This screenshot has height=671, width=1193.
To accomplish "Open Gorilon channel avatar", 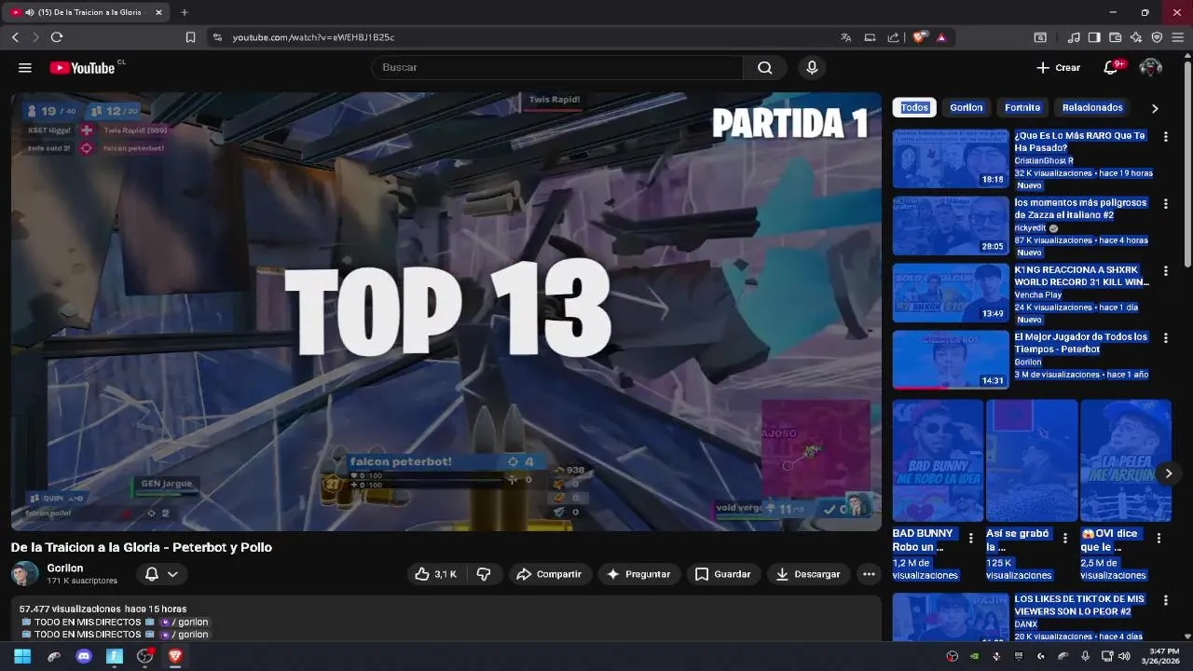I will [24, 574].
